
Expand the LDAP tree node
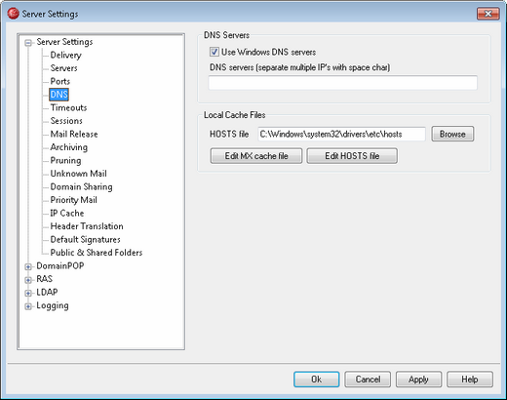[x=28, y=293]
